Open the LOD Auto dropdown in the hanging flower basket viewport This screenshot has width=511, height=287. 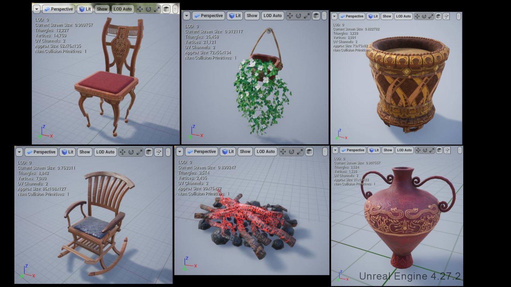click(x=273, y=16)
